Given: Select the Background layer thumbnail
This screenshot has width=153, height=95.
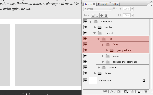Looking at the screenshot, I should [93, 80].
